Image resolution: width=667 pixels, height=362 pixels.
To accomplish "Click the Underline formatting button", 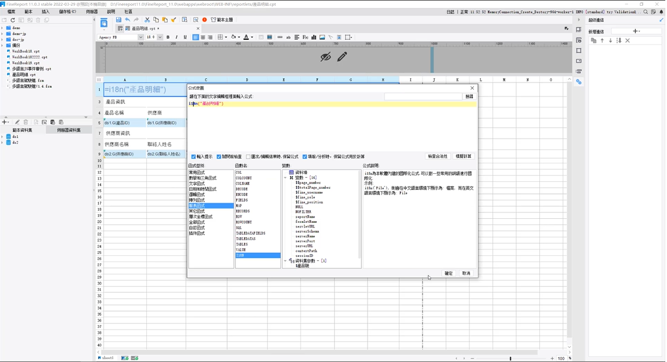I will click(185, 38).
